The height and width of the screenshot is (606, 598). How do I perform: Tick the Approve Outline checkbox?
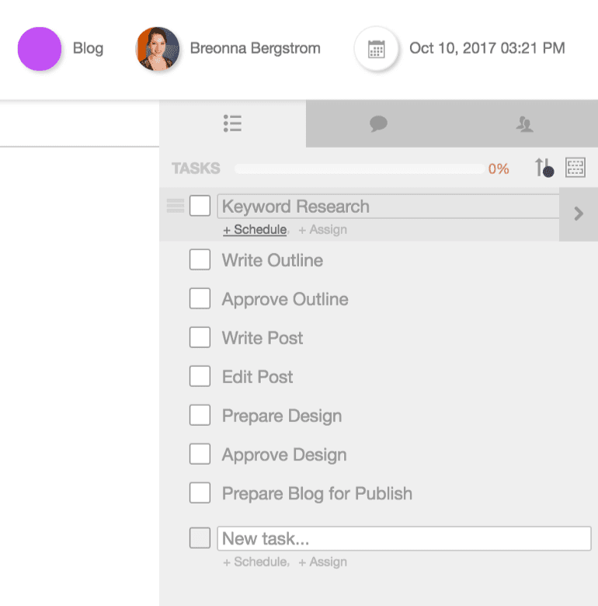click(200, 298)
